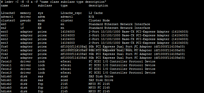
Task: Click the advmctl row name
Action: coord(7,17)
